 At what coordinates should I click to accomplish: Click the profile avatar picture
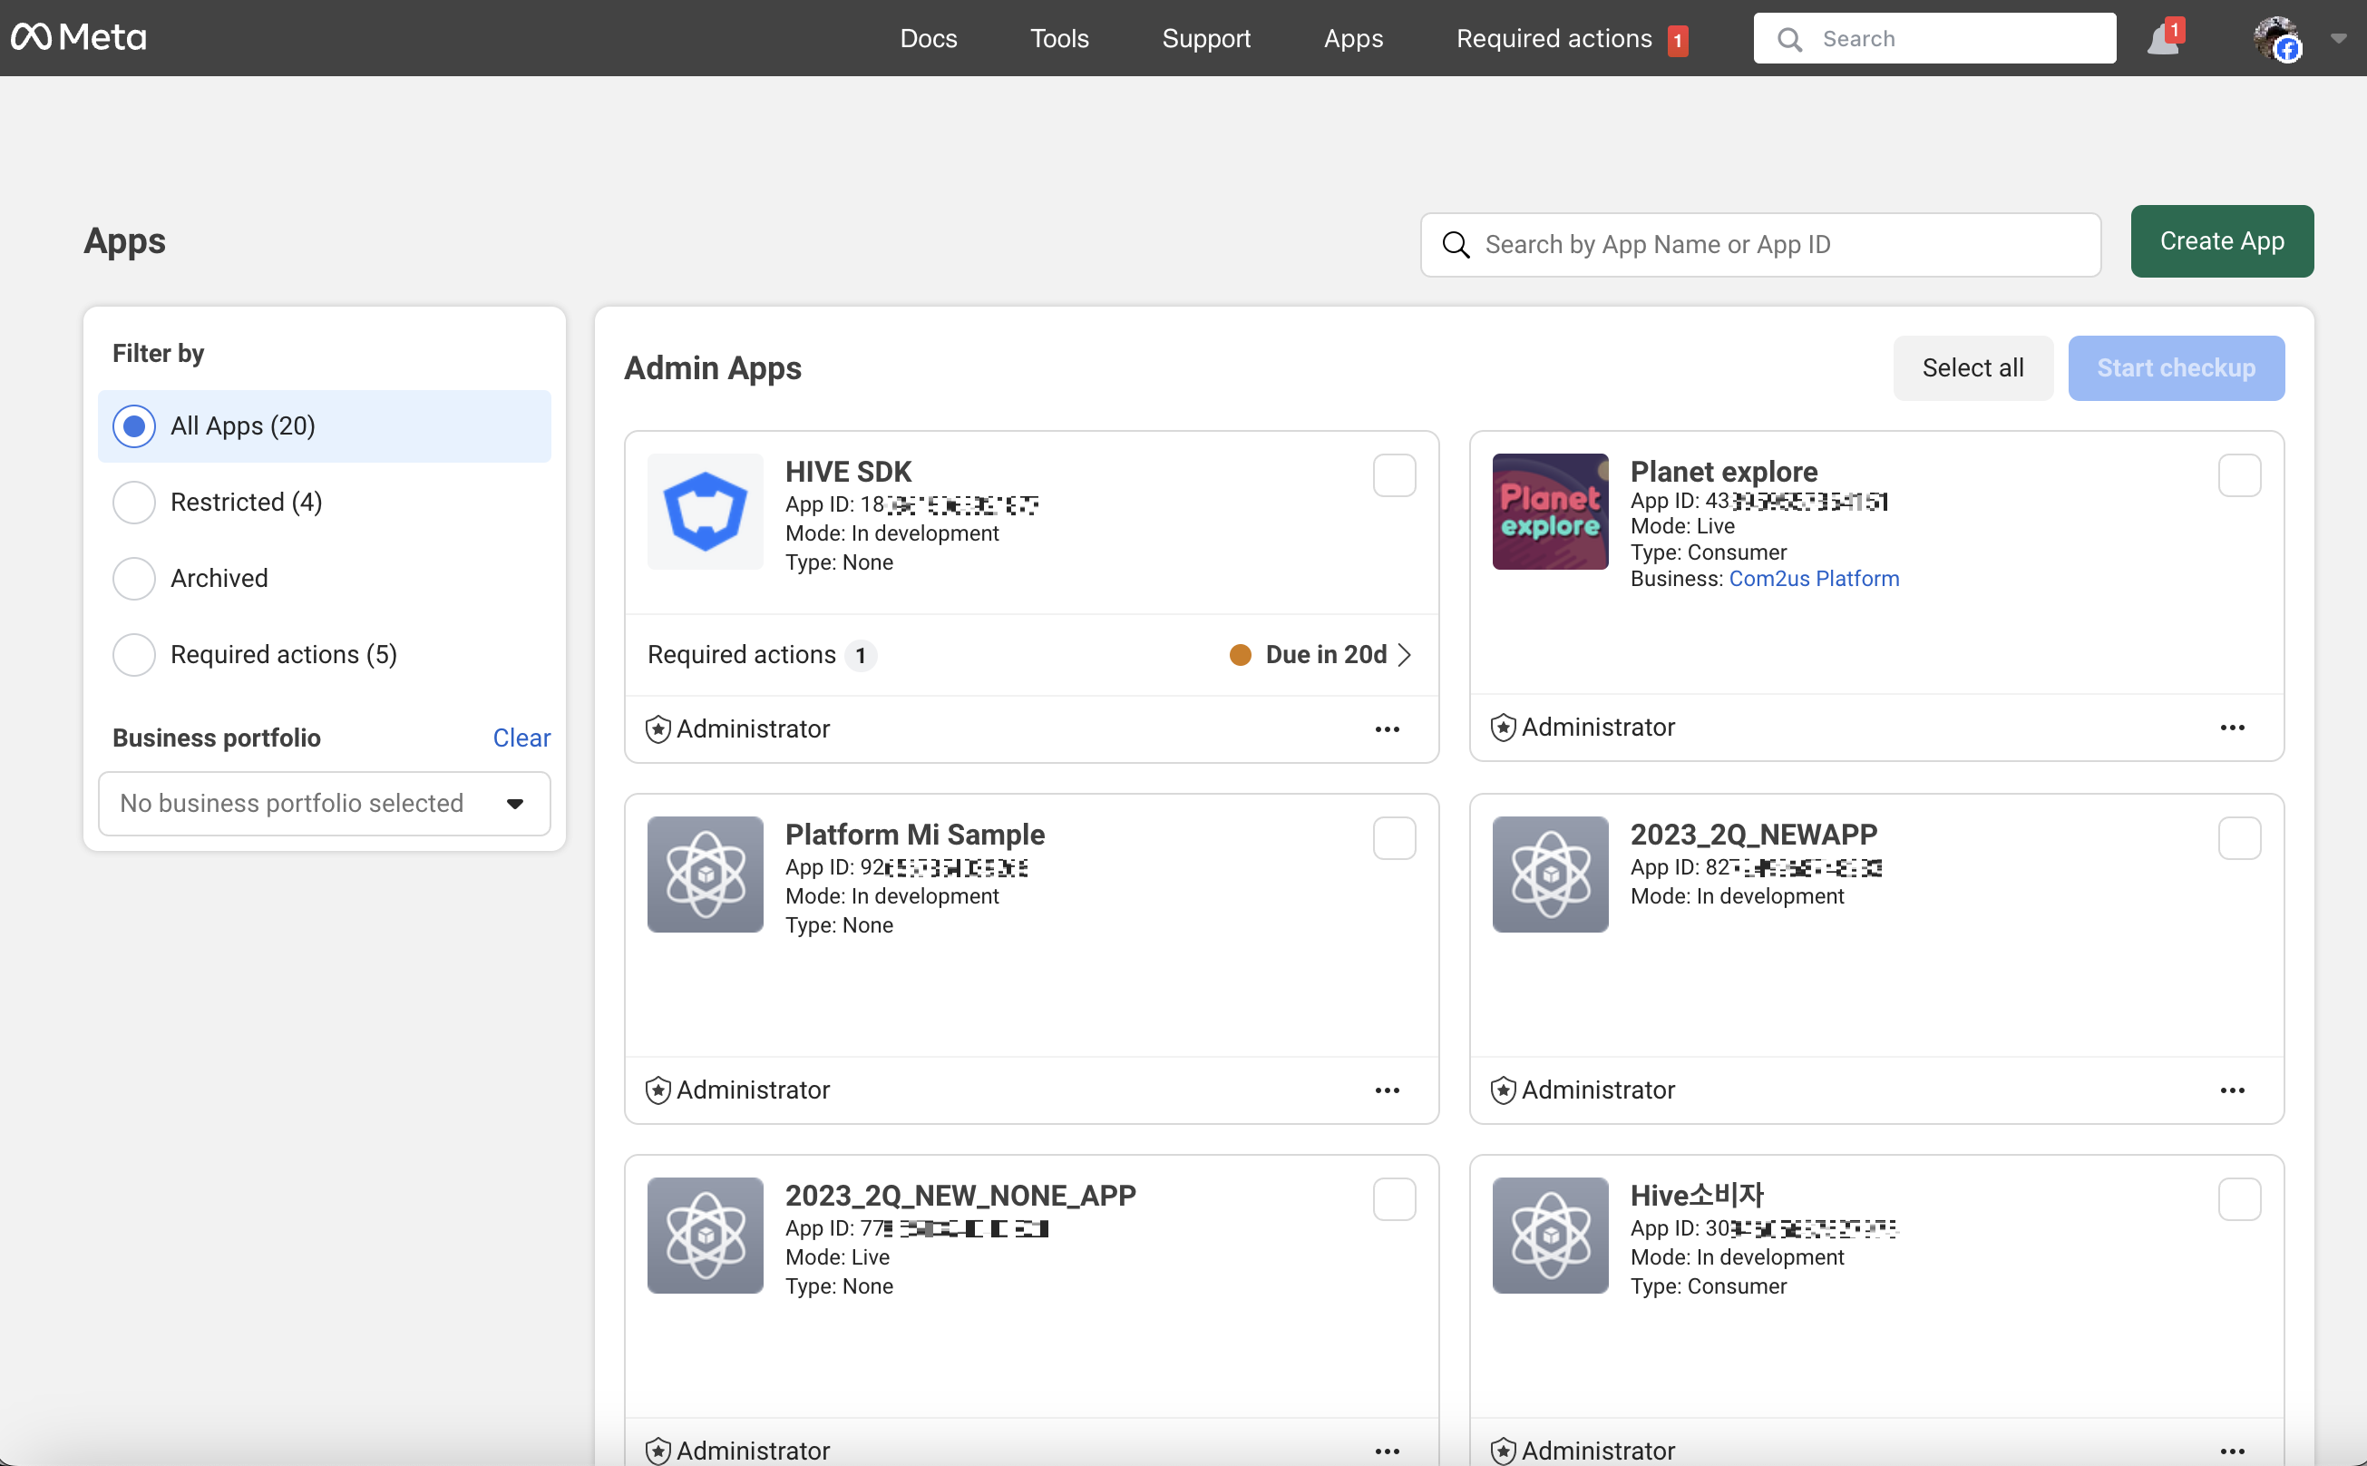(x=2277, y=39)
